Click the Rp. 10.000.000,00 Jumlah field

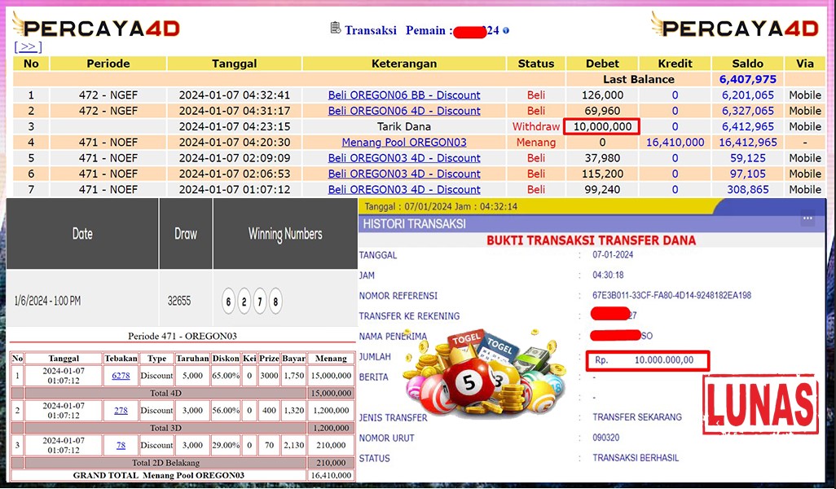pyautogui.click(x=647, y=360)
